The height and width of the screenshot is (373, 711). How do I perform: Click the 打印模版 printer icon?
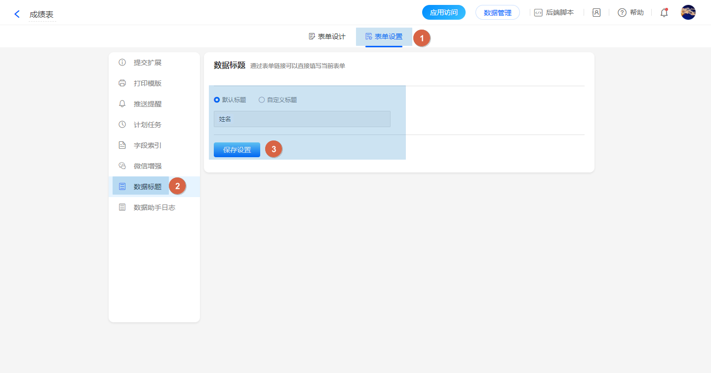coord(122,83)
